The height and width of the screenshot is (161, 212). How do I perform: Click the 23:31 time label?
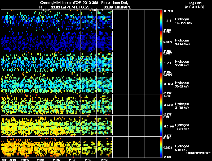(x=41, y=160)
